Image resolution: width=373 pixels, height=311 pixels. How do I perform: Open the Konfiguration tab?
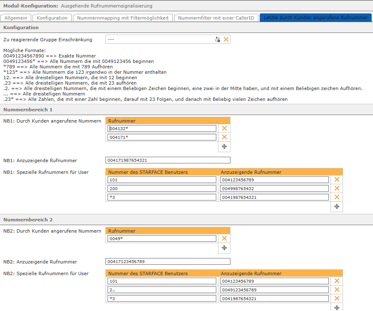click(x=52, y=18)
